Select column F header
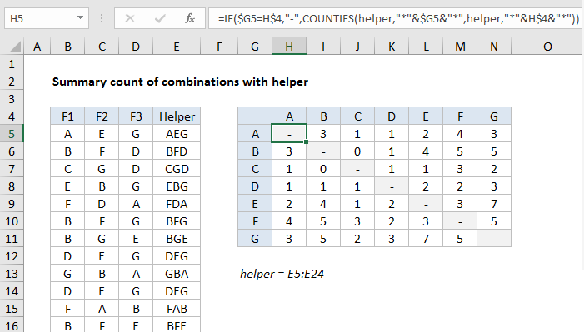 [219, 47]
